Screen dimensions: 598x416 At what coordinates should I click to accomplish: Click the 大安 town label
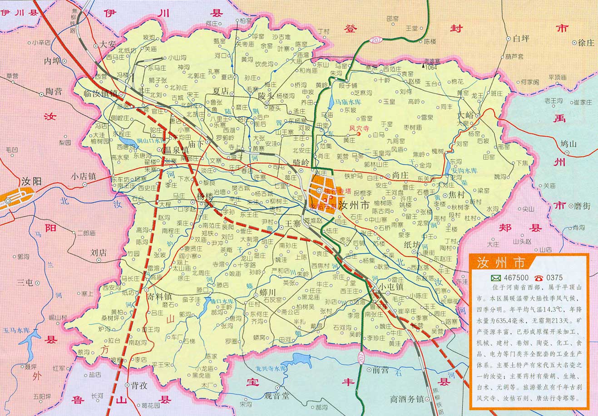[x=109, y=45]
